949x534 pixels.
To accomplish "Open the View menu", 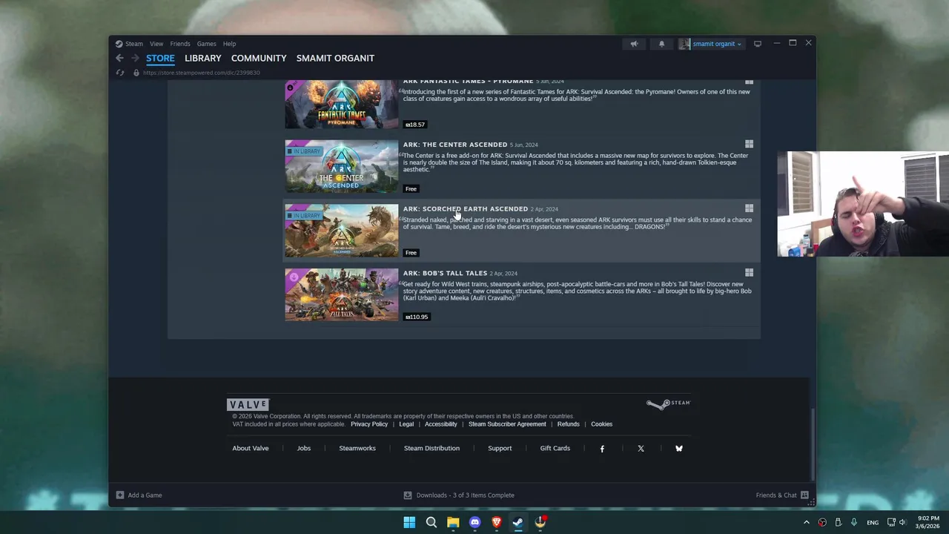I will coord(156,44).
